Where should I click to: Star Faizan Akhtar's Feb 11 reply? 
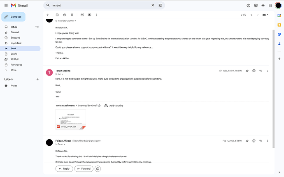pos(247,141)
